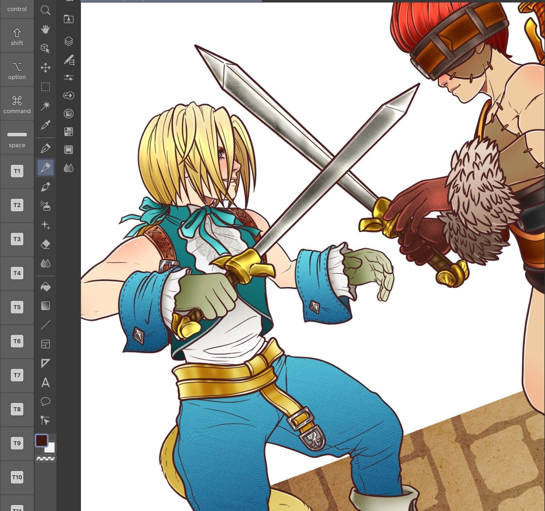Pick the Eyedropper tool
This screenshot has height=511, width=545.
45,125
